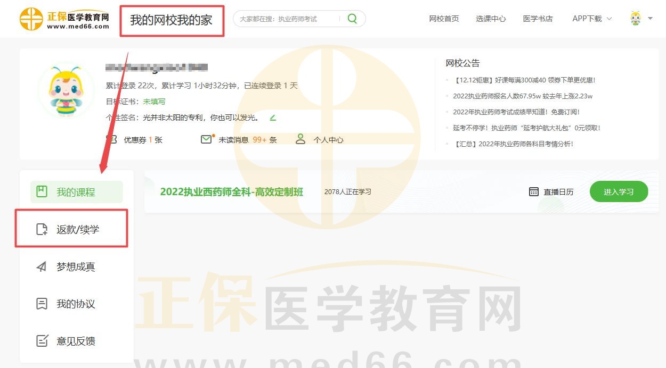Open 梦想成真 sidebar item

coord(76,267)
